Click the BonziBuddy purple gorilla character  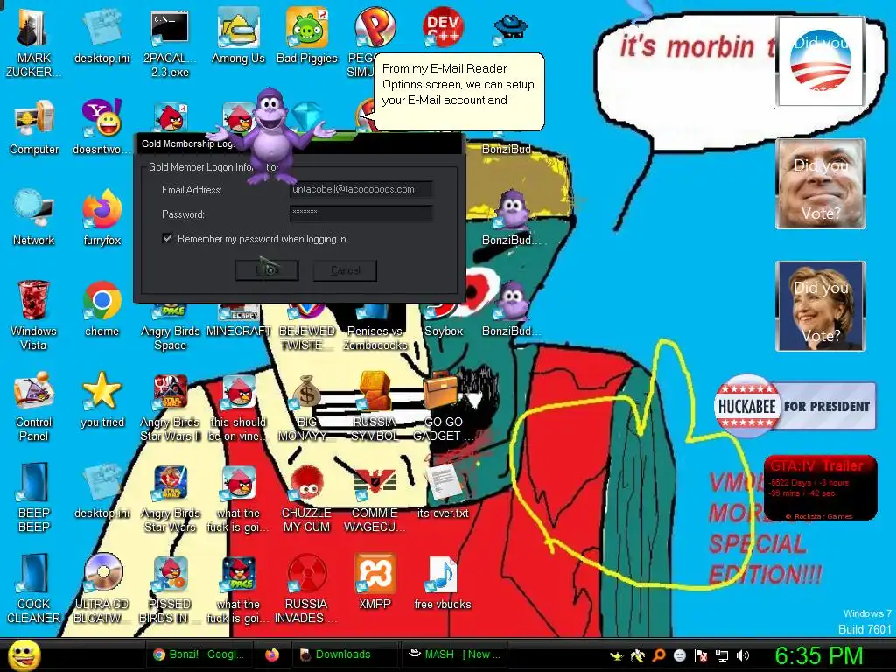click(x=271, y=134)
